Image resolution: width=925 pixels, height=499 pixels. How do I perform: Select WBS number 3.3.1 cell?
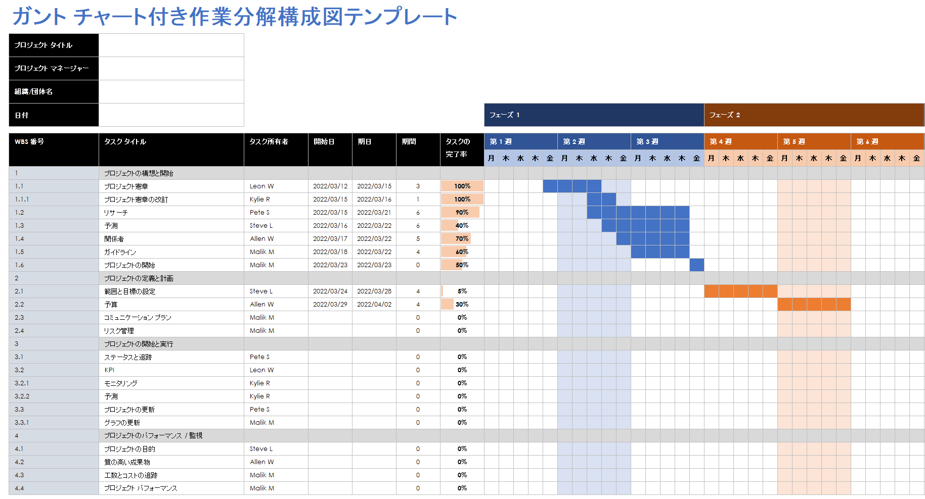[54, 423]
